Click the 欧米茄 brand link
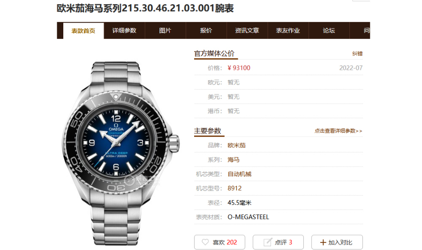The image size is (422, 250). click(x=237, y=145)
